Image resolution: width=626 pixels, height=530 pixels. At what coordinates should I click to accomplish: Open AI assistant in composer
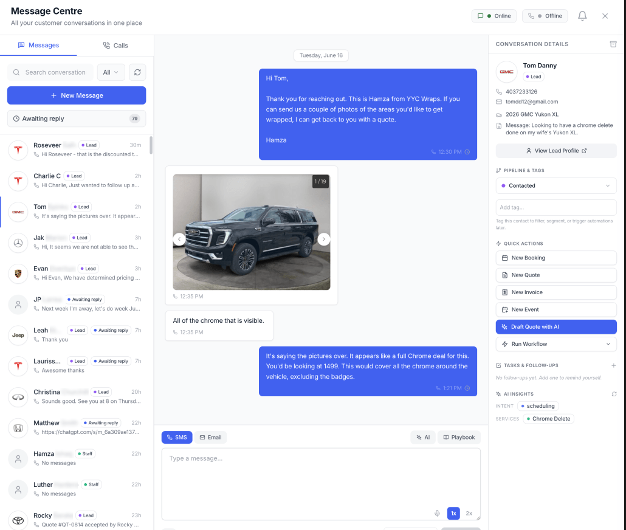click(x=423, y=438)
